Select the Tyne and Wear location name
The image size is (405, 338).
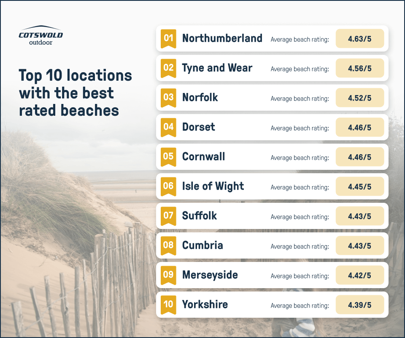[217, 68]
